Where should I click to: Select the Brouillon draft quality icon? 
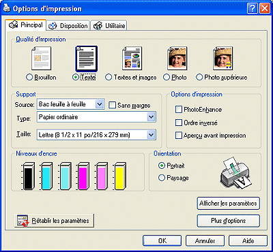(41, 59)
